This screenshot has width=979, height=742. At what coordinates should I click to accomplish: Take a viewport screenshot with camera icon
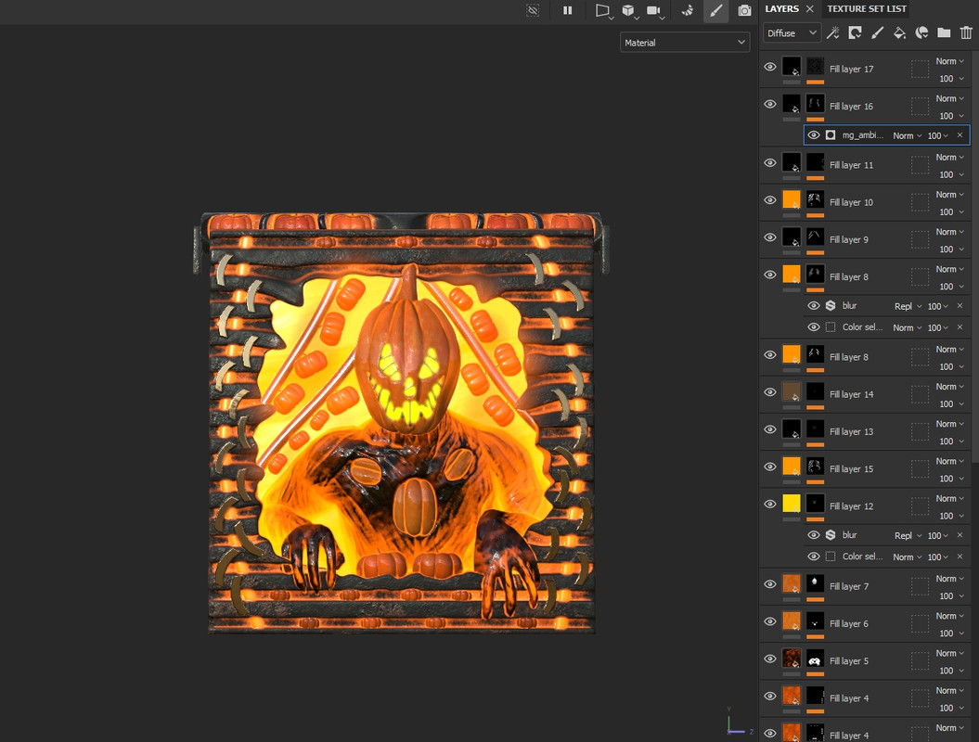click(744, 10)
